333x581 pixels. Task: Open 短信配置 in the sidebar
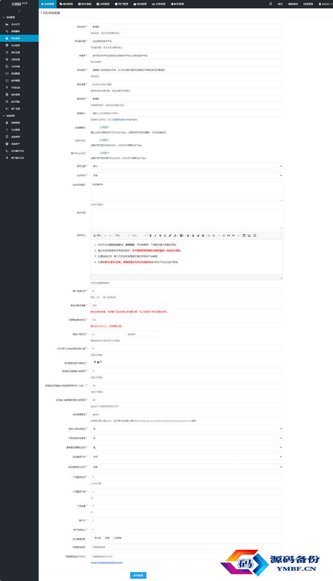point(19,73)
